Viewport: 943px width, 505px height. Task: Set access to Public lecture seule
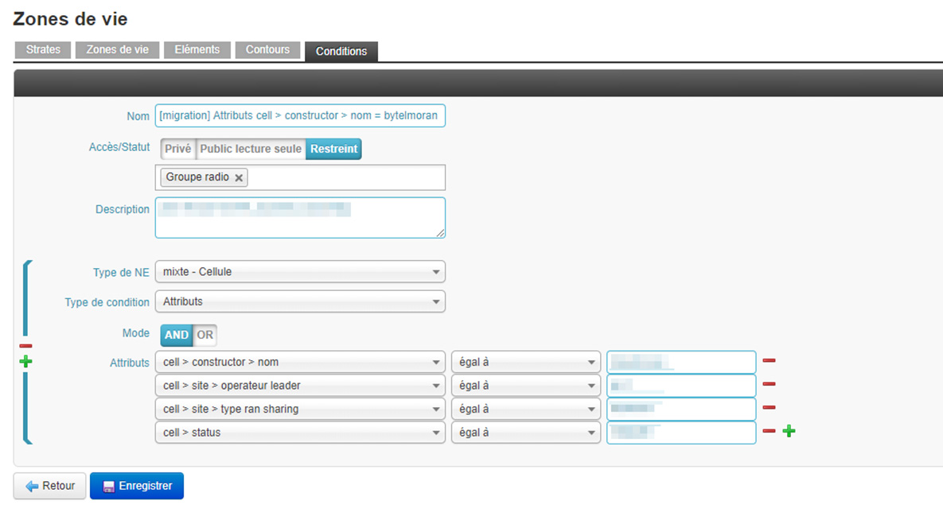(x=251, y=149)
